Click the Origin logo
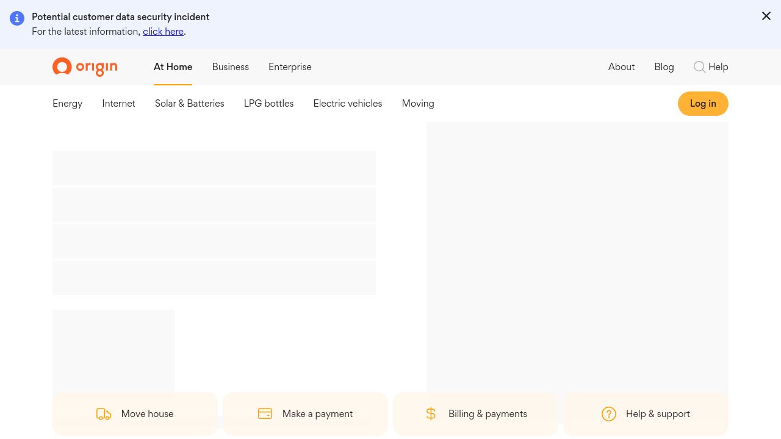This screenshot has height=439, width=781. pos(85,67)
